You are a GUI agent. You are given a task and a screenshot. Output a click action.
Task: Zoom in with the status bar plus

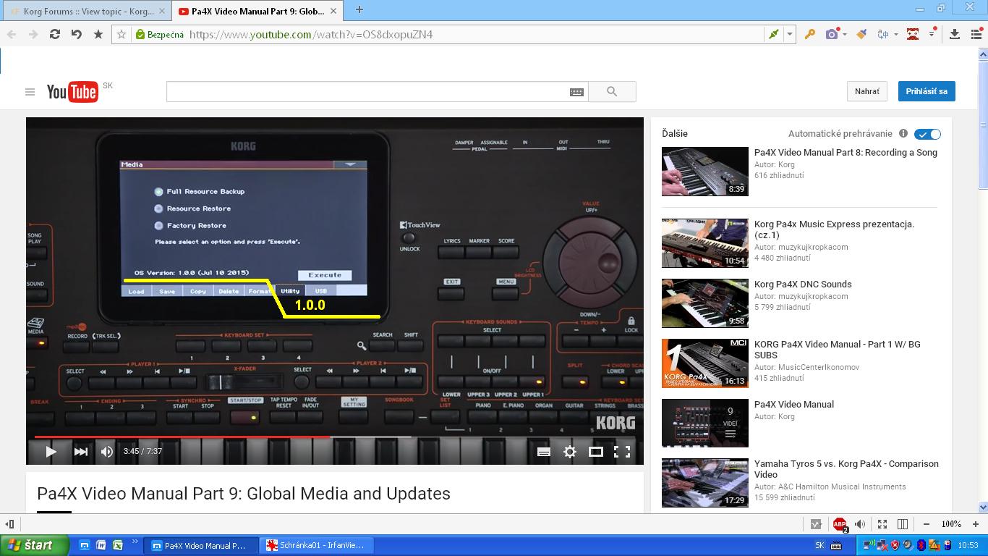(976, 524)
